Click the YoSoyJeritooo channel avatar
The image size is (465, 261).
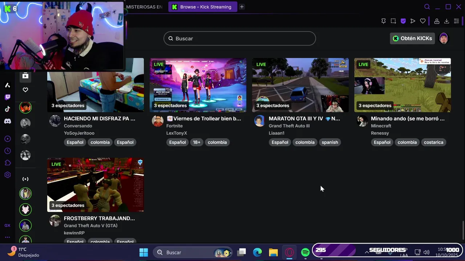click(x=55, y=121)
